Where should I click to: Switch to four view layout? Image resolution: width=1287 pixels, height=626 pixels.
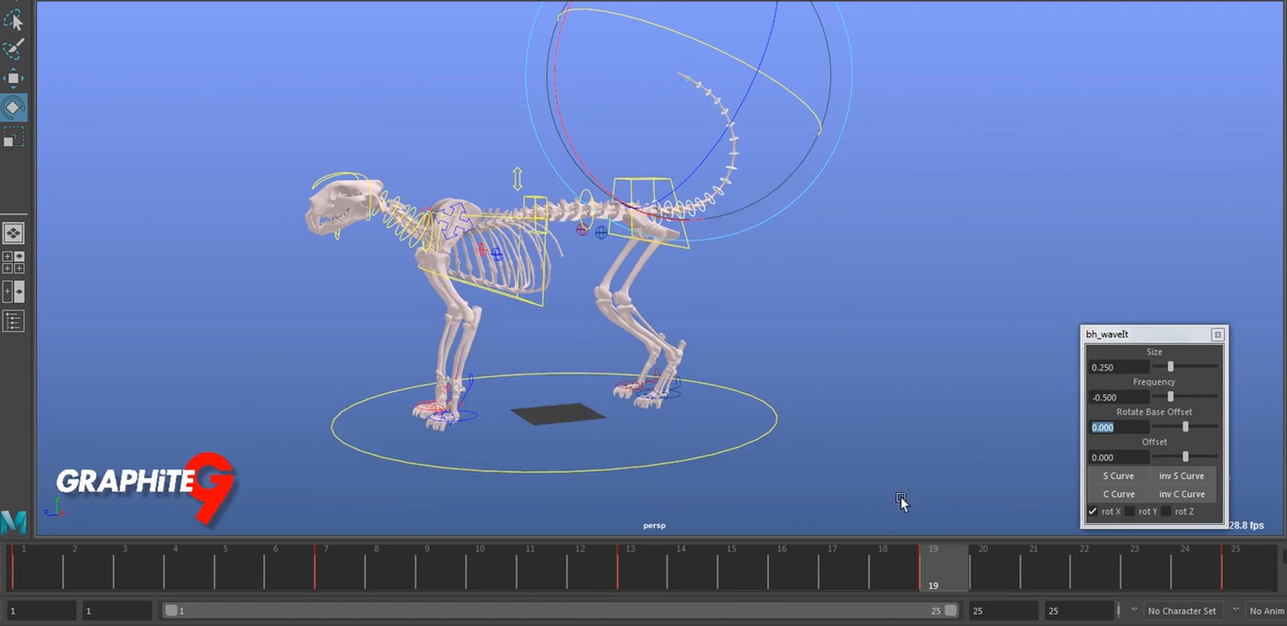[x=13, y=262]
